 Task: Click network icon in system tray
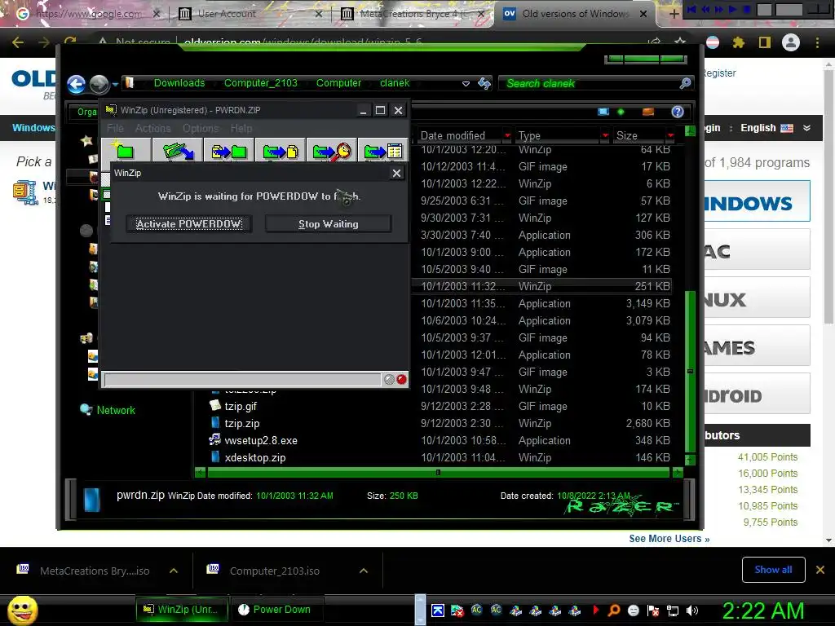[x=673, y=611]
